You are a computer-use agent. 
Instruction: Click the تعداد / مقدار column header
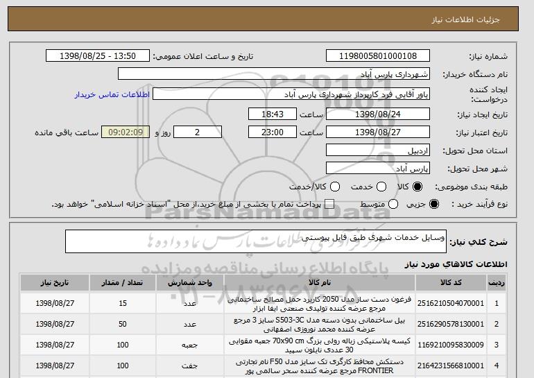pos(123,283)
